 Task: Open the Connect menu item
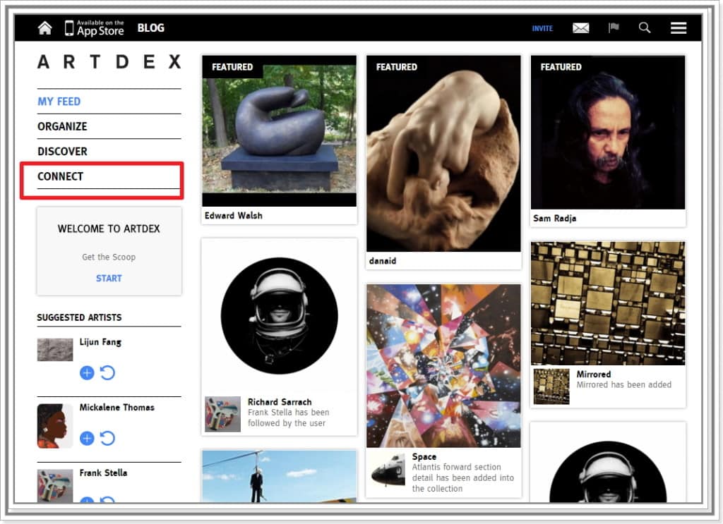[61, 176]
